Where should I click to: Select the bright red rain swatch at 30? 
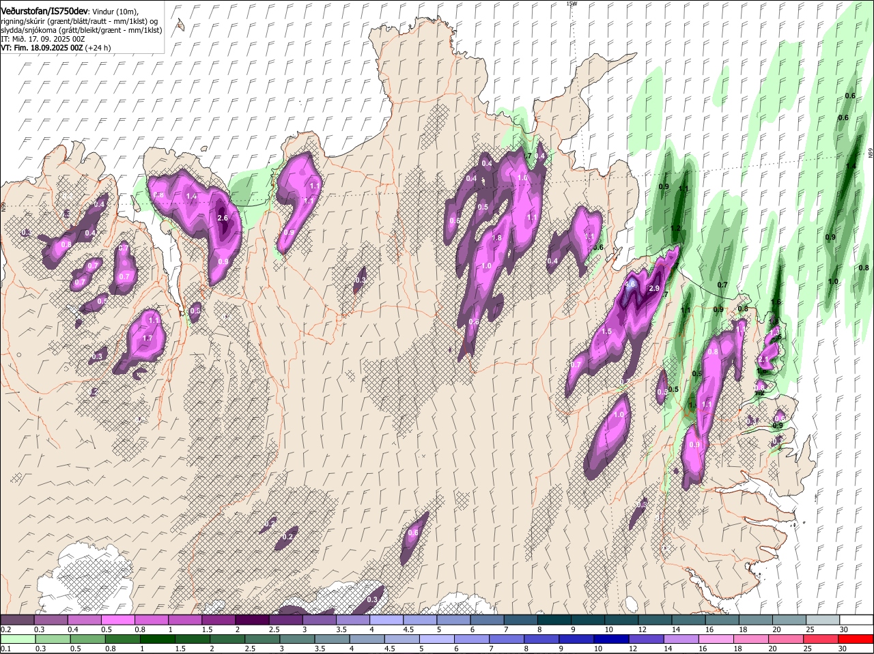pos(857,639)
